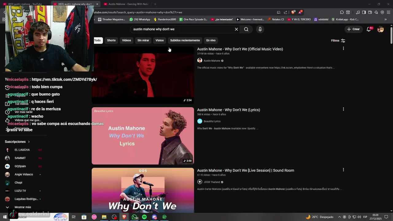Play the Live Session video thumbnail
The image size is (393, 221).
coord(143,190)
